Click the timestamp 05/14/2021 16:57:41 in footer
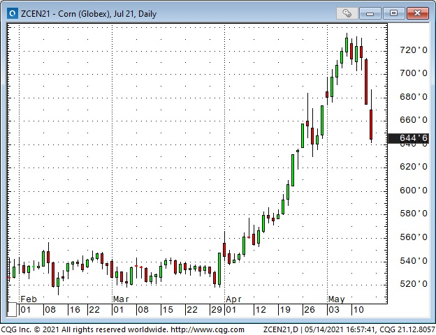The height and width of the screenshot is (335, 436). point(340,329)
